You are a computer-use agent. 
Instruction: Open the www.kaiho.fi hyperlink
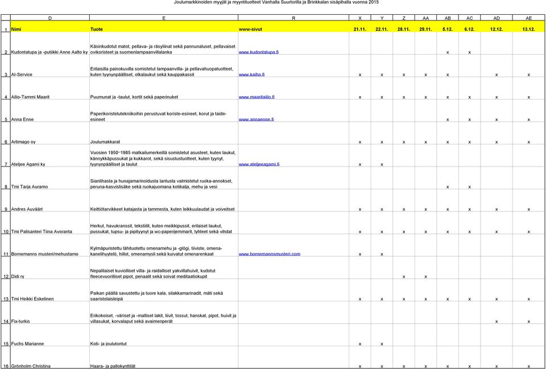[251, 74]
